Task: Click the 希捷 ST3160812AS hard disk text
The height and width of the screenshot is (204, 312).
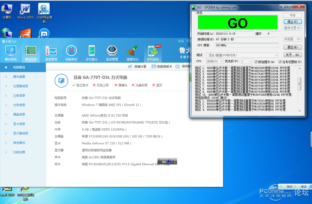Action: [x=122, y=136]
